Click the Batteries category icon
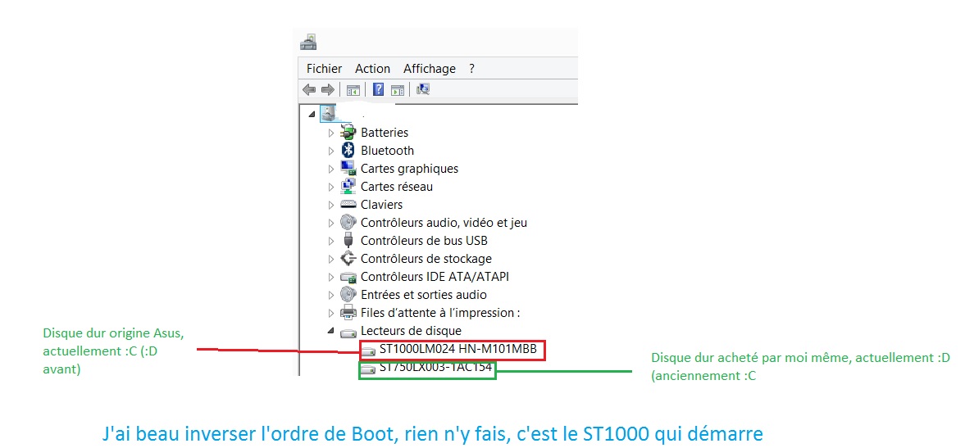Screen dimensions: 974x448 tap(348, 132)
